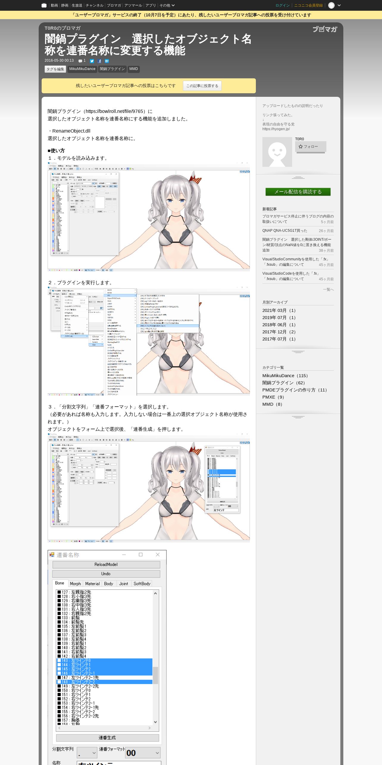Click the タグを編集 button
The height and width of the screenshot is (765, 382).
pyautogui.click(x=55, y=69)
